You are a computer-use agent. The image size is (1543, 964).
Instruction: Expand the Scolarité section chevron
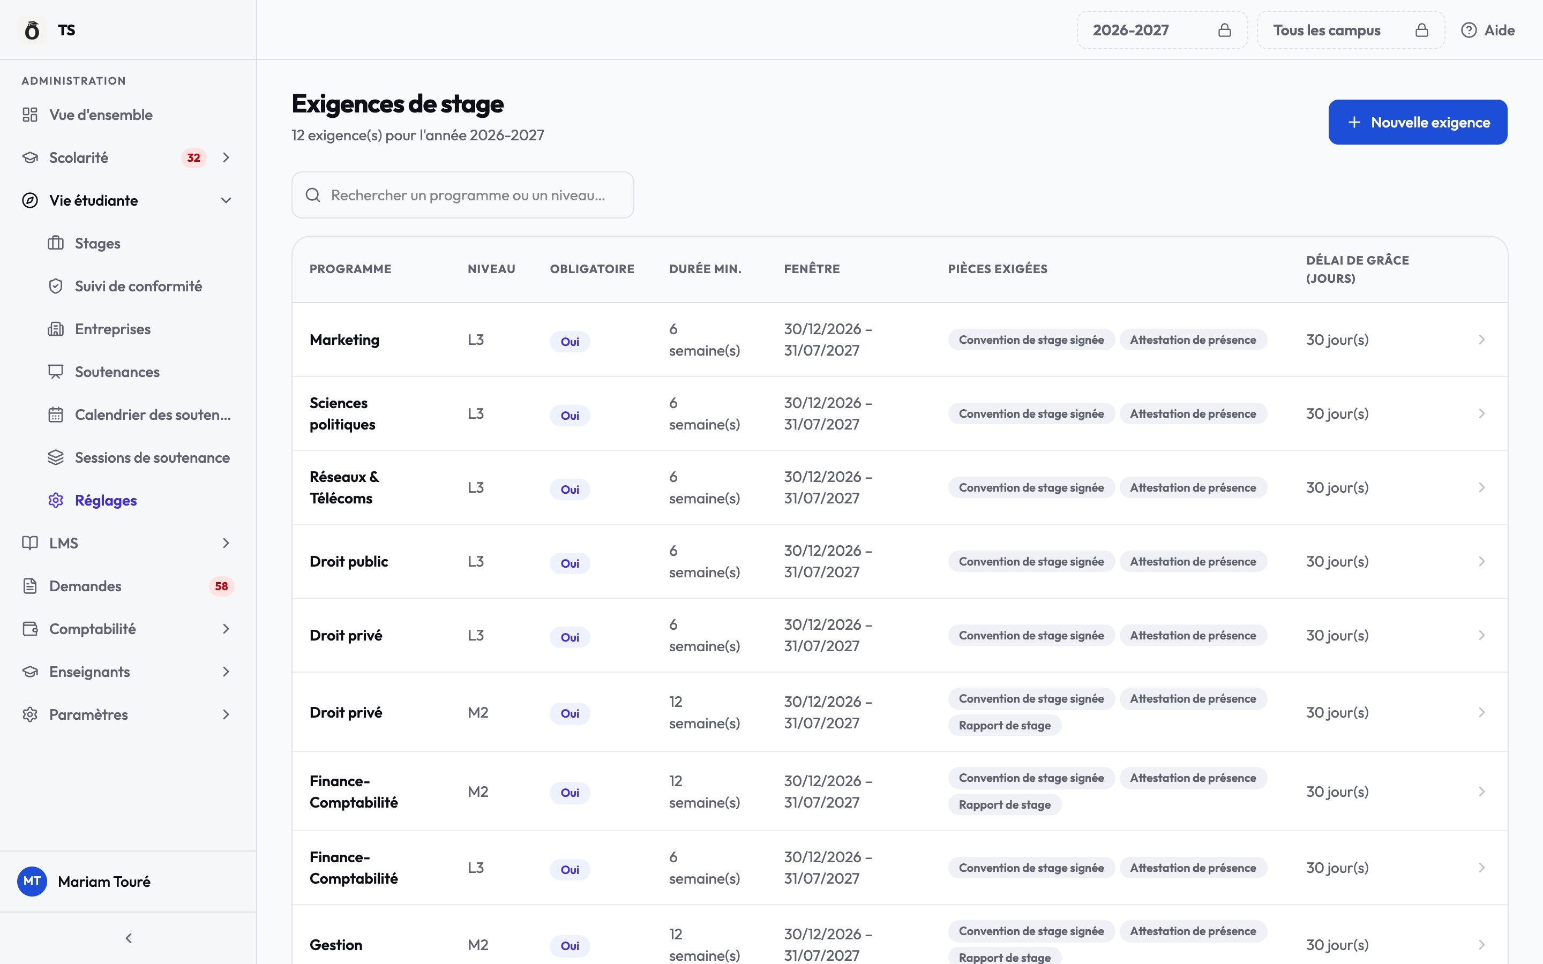point(226,157)
